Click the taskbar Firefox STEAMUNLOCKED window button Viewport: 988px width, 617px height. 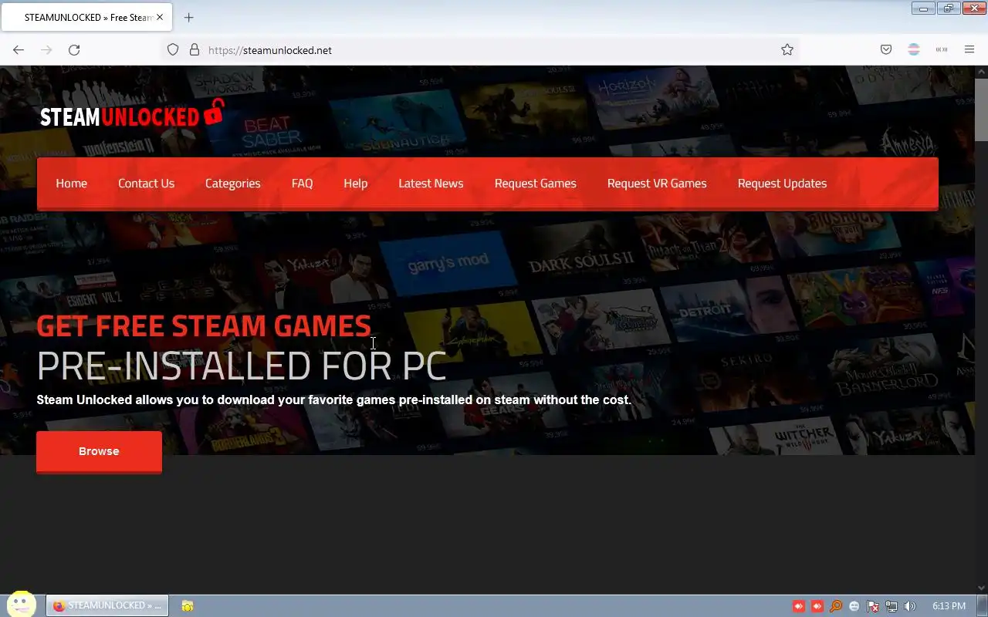107,605
